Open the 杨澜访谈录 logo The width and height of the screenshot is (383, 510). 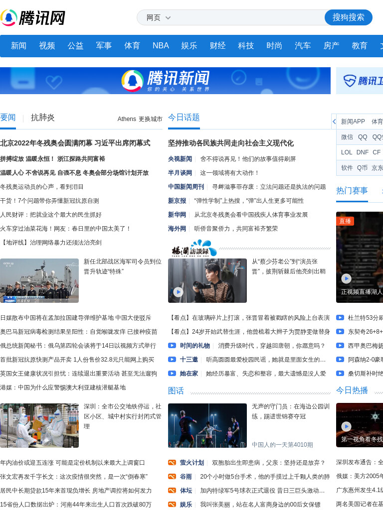point(194,249)
